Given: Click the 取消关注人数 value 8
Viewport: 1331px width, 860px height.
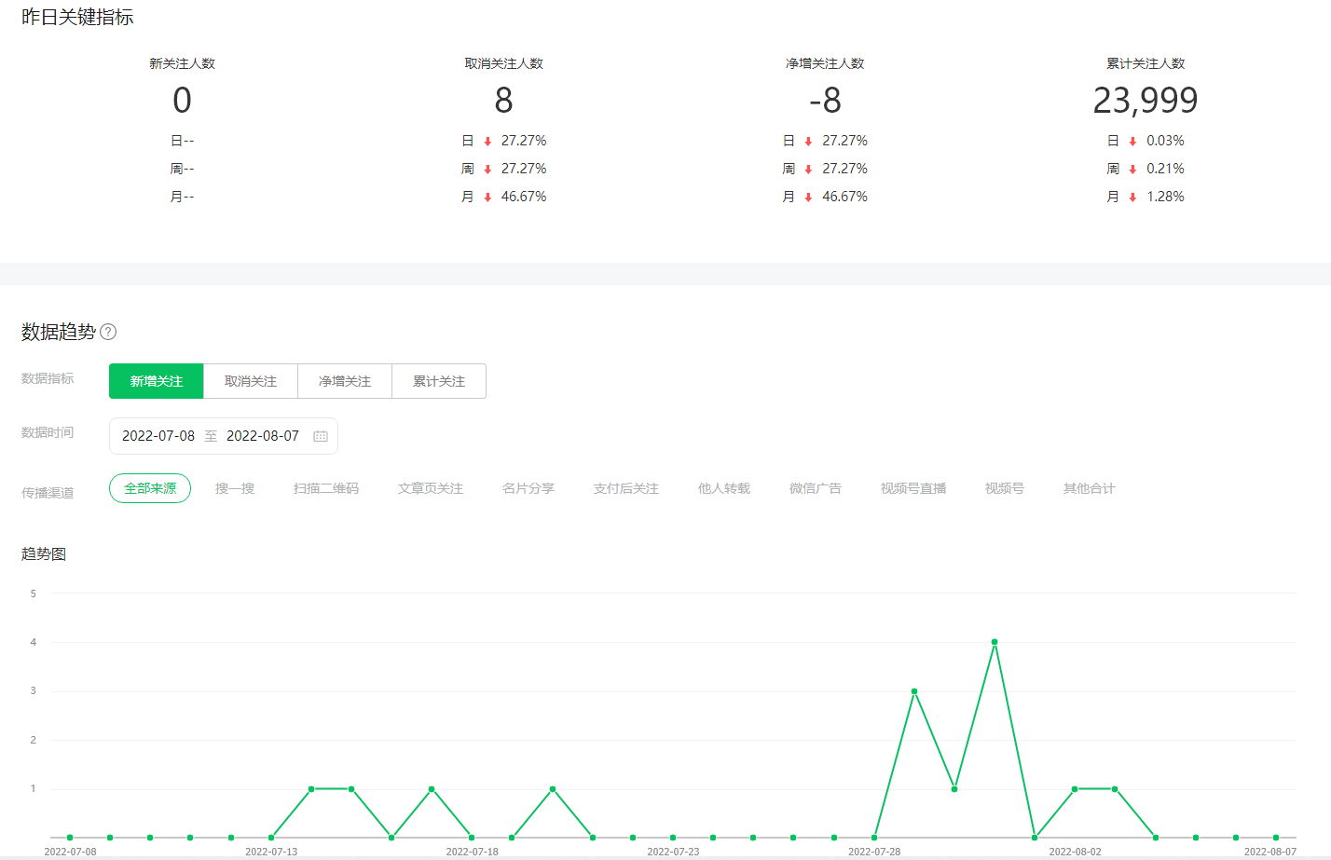Looking at the screenshot, I should point(503,100).
